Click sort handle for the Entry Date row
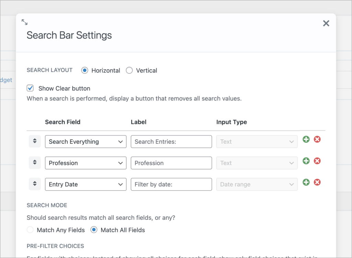 (x=35, y=184)
